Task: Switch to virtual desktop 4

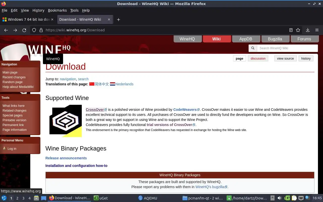Action: (29, 198)
